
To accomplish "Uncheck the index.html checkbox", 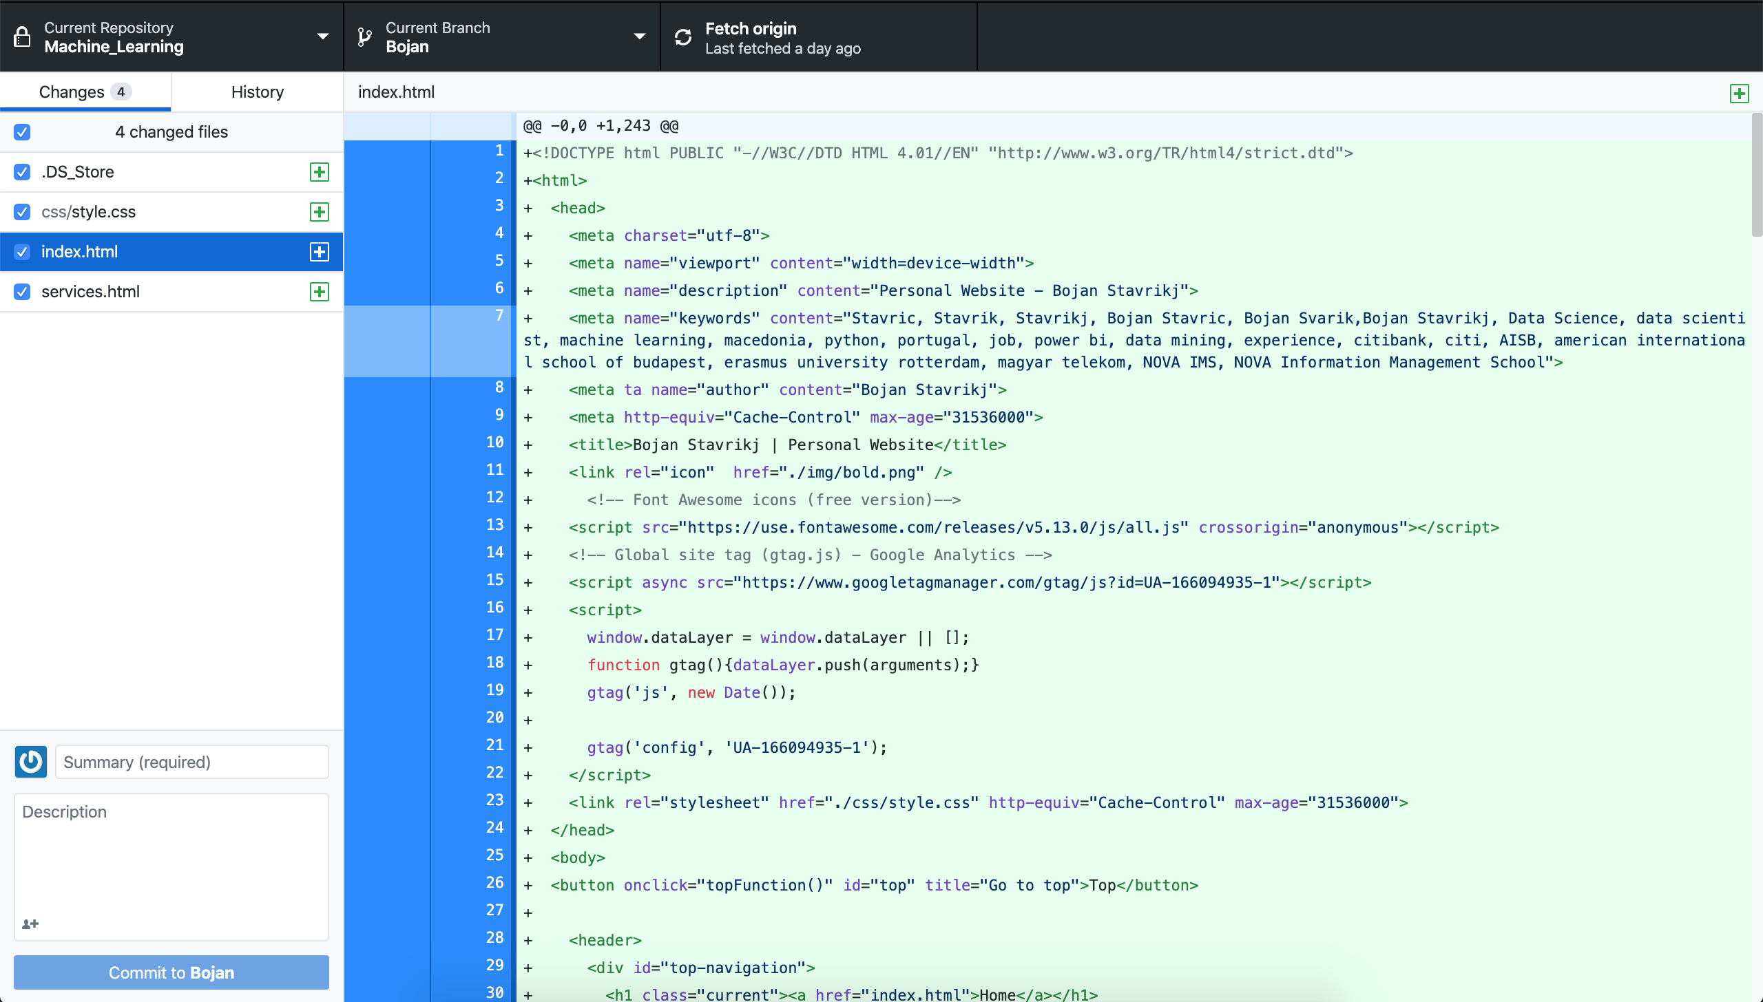I will [x=22, y=252].
